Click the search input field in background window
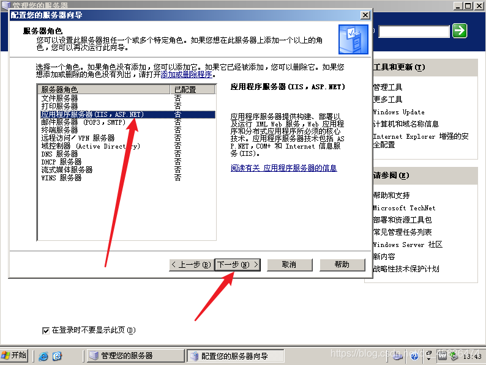 (414, 31)
